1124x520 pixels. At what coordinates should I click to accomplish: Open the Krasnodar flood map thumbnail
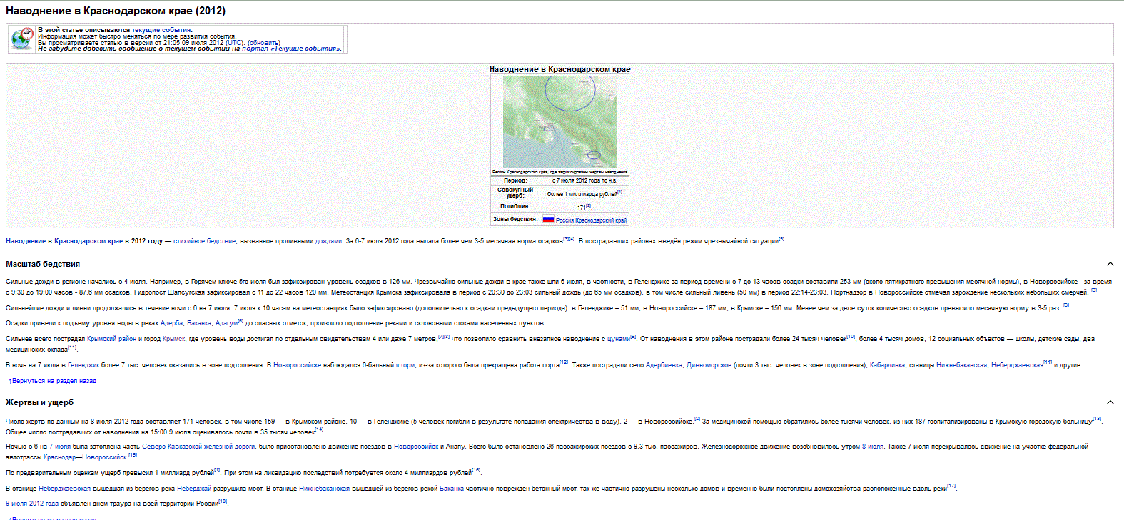click(x=560, y=121)
